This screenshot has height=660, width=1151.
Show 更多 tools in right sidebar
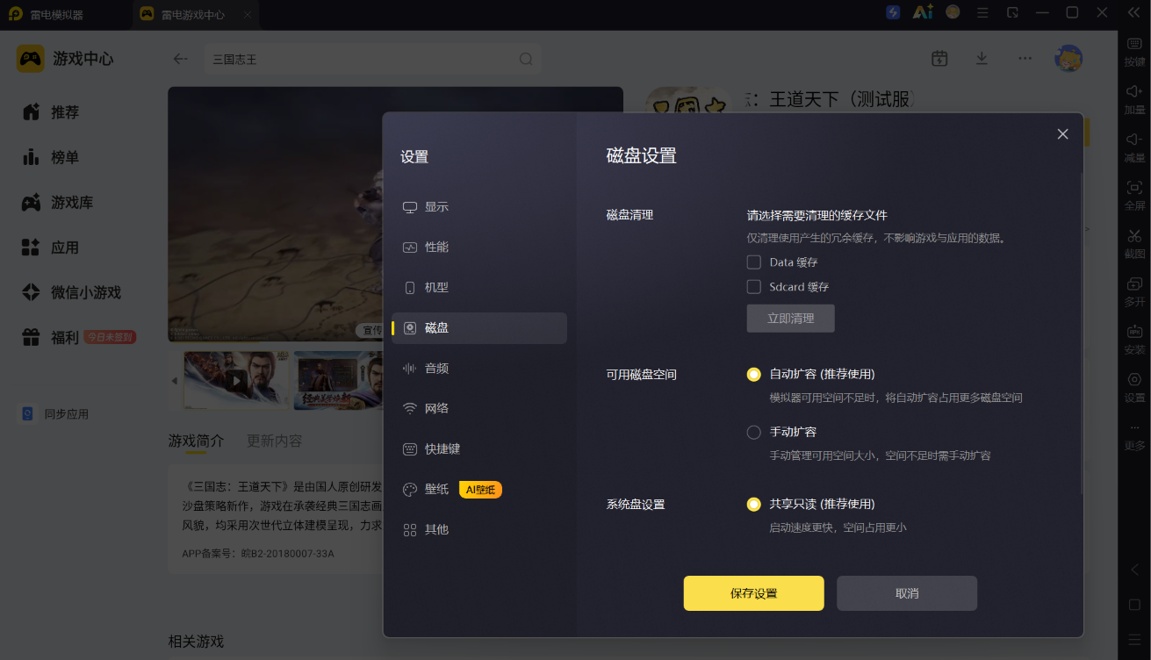(x=1134, y=435)
